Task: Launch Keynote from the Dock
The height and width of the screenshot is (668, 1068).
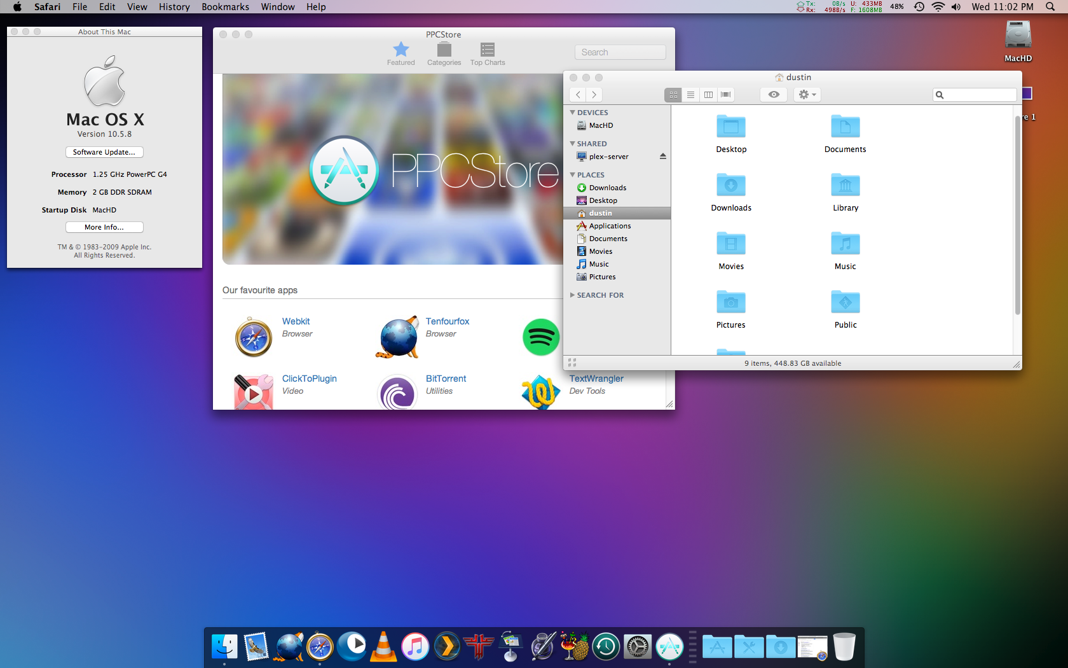Action: (x=510, y=647)
